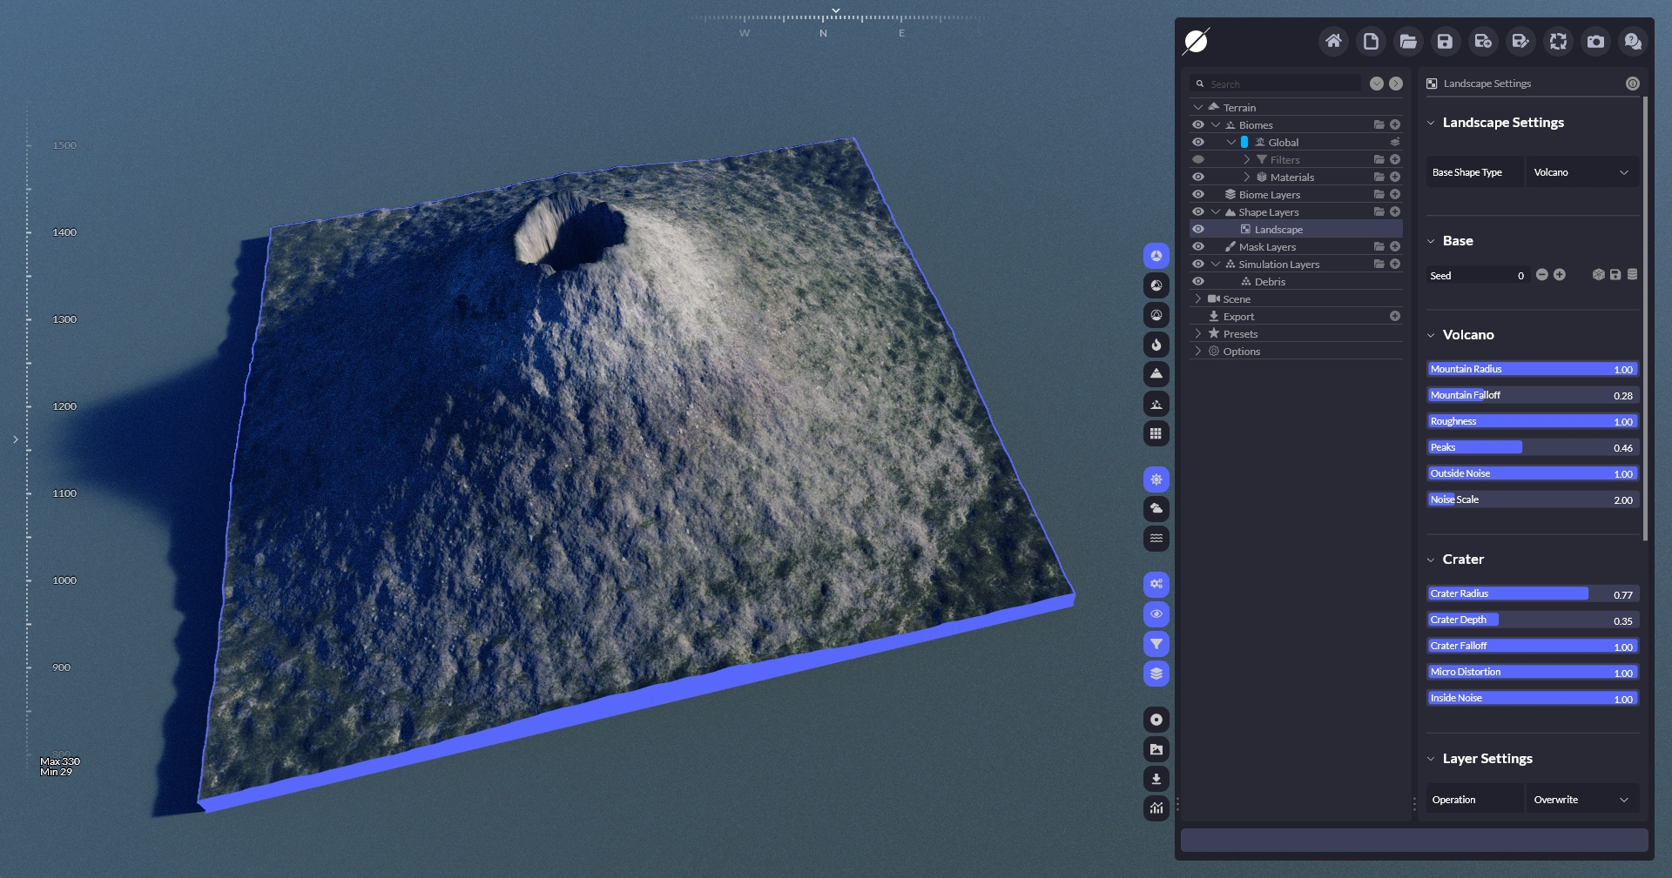This screenshot has width=1672, height=878.
Task: Randomize seed with the dice icon
Action: pos(1598,275)
